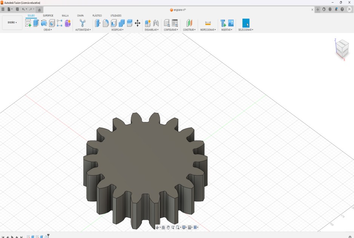The height and width of the screenshot is (238, 354).
Task: Open the JA user profile menu
Action: pyautogui.click(x=349, y=9)
